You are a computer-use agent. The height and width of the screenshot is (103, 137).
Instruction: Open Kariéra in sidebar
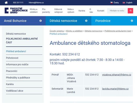[10, 84]
